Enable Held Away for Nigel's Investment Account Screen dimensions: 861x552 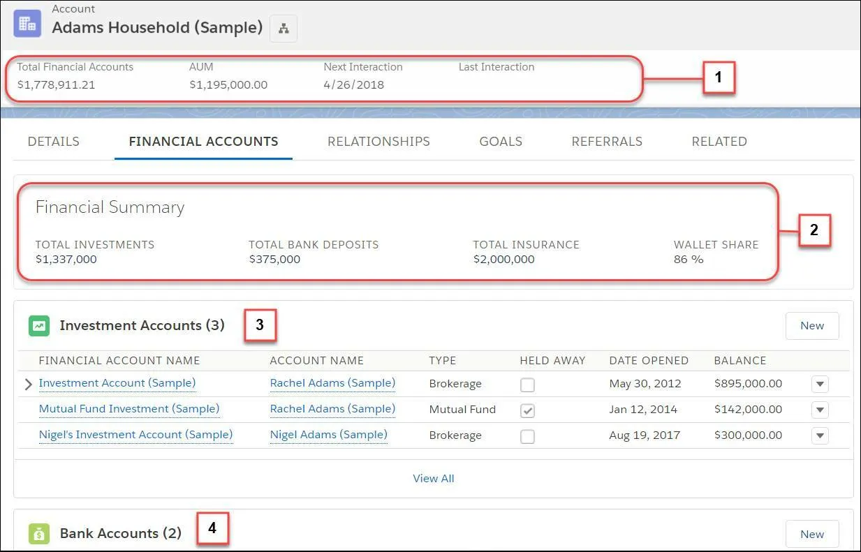[x=527, y=435]
